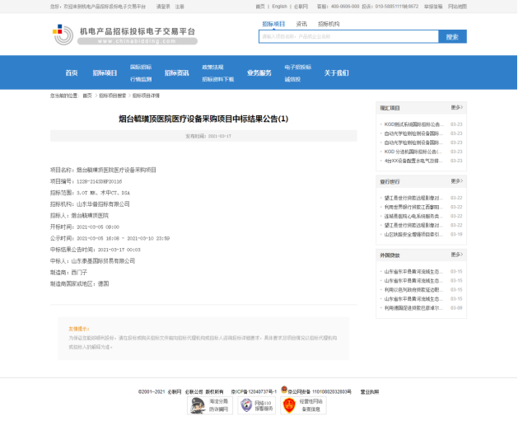Select the 招标项目 search tab

coord(273,24)
